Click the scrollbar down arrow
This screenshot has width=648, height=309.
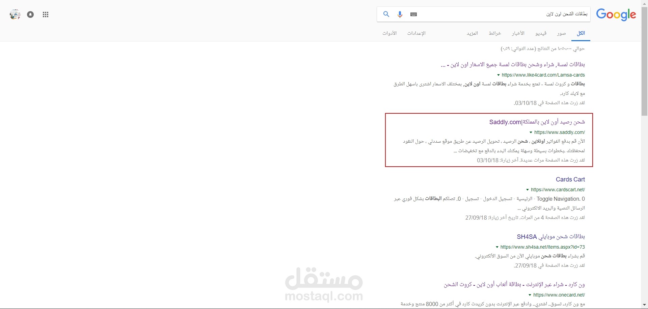pyautogui.click(x=645, y=305)
